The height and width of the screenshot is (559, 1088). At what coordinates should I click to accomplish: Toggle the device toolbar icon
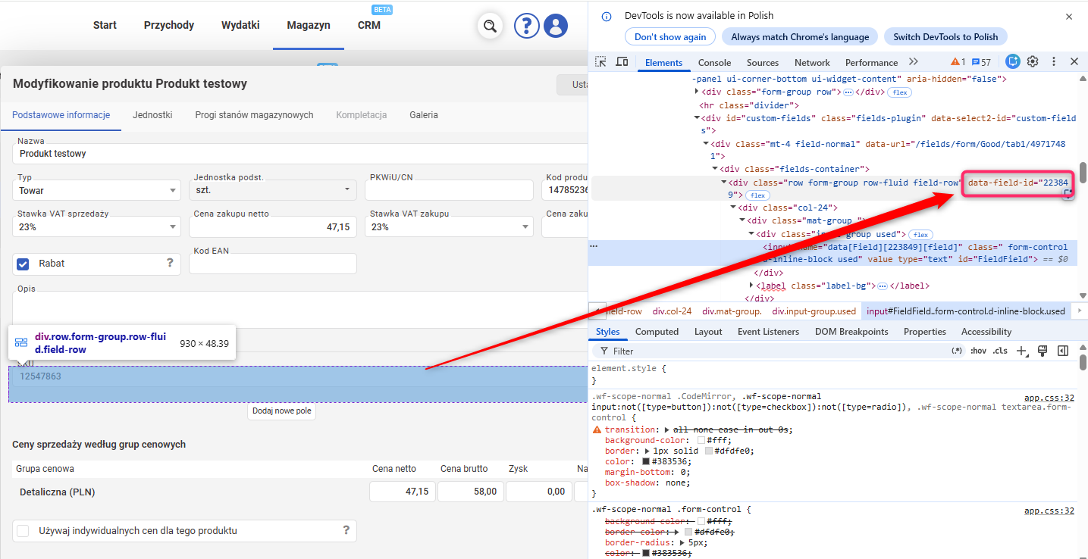622,62
